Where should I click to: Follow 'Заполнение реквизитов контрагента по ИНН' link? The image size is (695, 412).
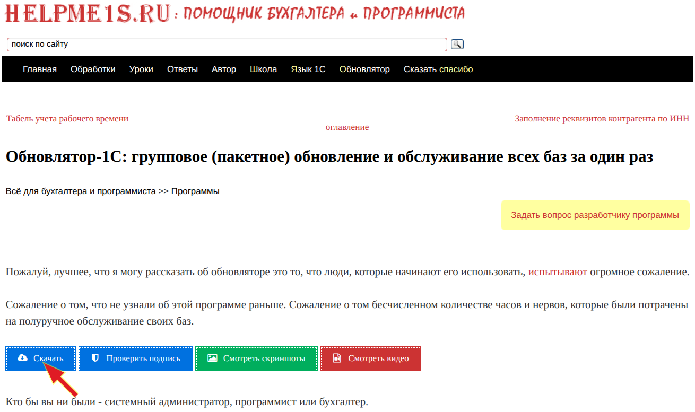pos(602,119)
